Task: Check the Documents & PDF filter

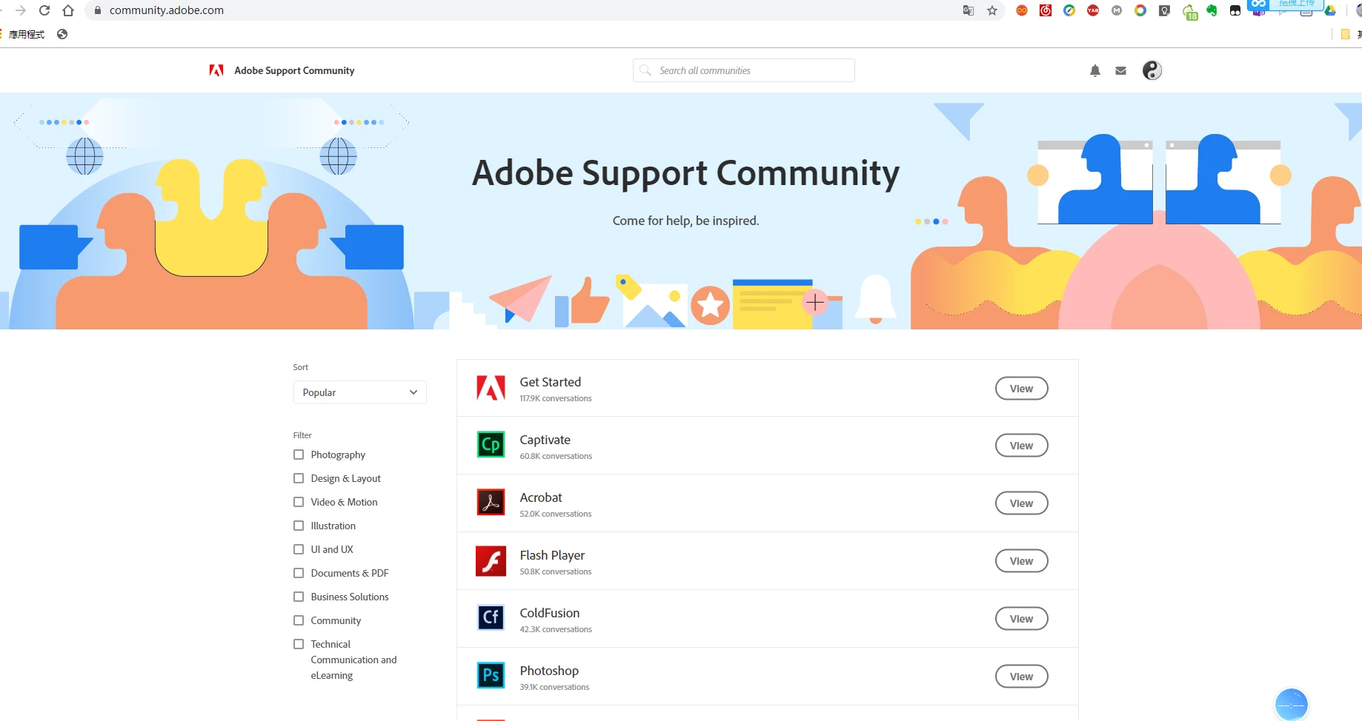Action: 299,573
